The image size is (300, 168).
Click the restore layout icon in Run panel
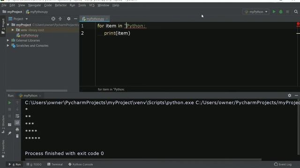click(9, 125)
